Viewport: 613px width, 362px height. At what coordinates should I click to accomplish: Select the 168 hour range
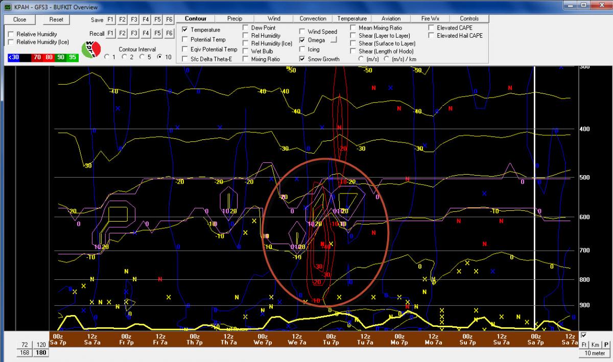coord(25,353)
